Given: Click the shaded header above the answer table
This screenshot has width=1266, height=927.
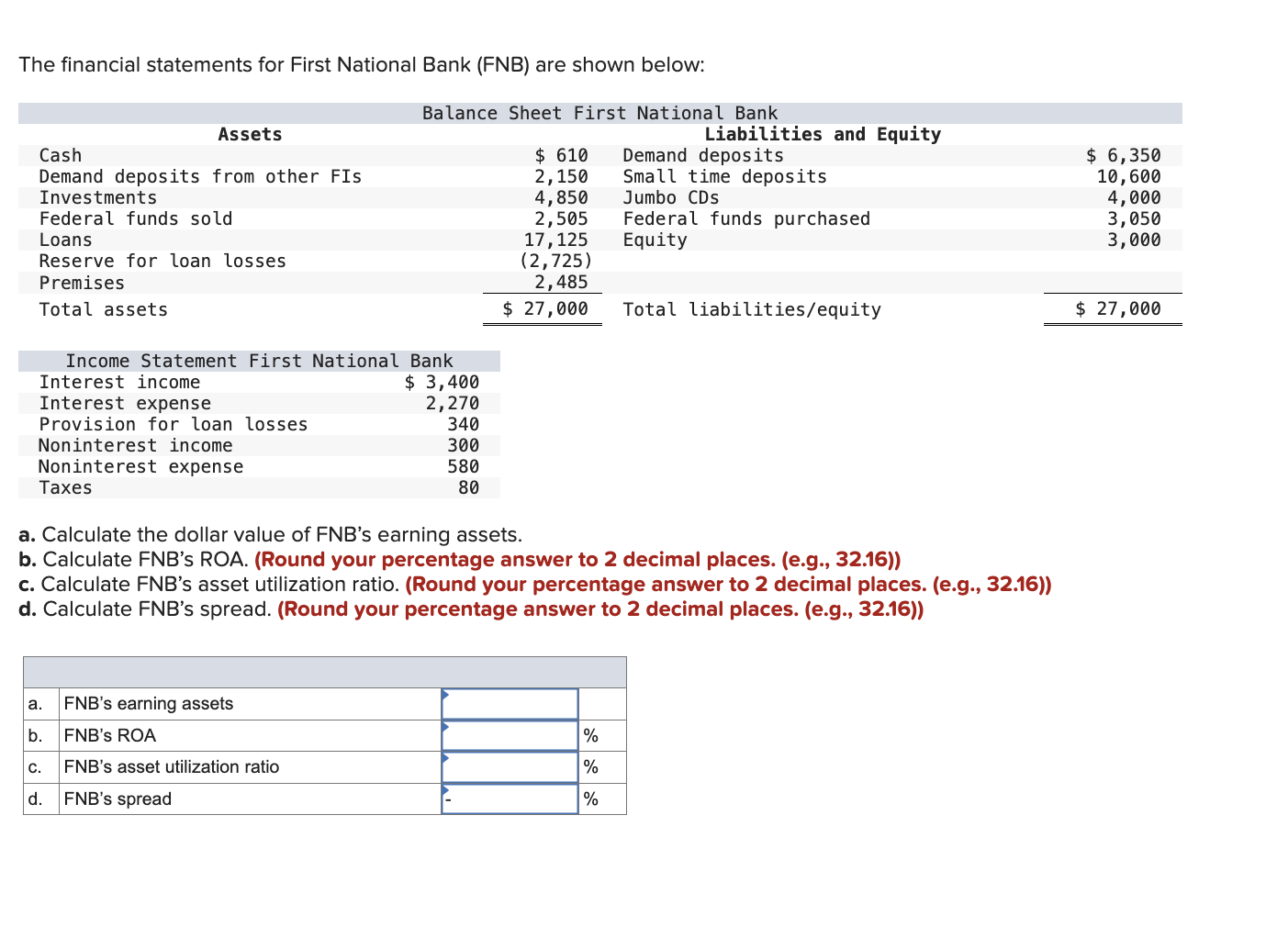Looking at the screenshot, I should click(x=323, y=671).
